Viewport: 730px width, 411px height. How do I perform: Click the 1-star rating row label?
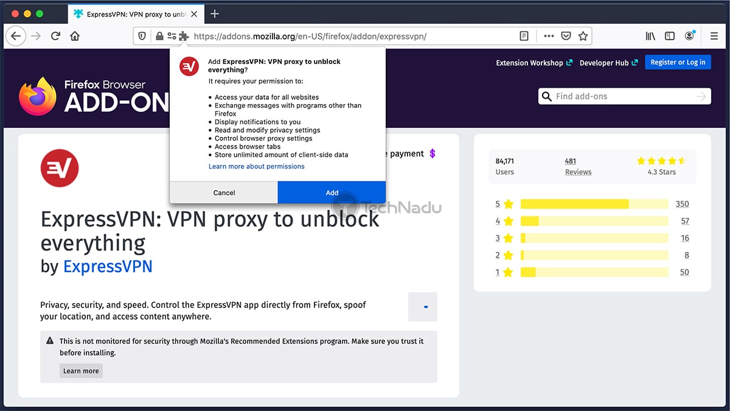(x=504, y=272)
